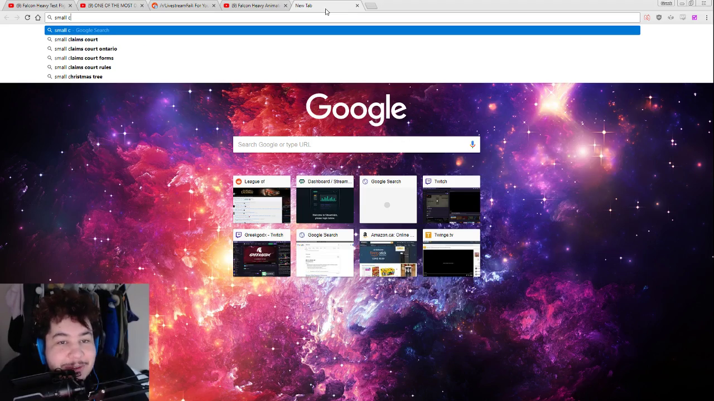The height and width of the screenshot is (401, 714).
Task: Open the League of Legends Reddit thumbnail
Action: click(x=262, y=200)
